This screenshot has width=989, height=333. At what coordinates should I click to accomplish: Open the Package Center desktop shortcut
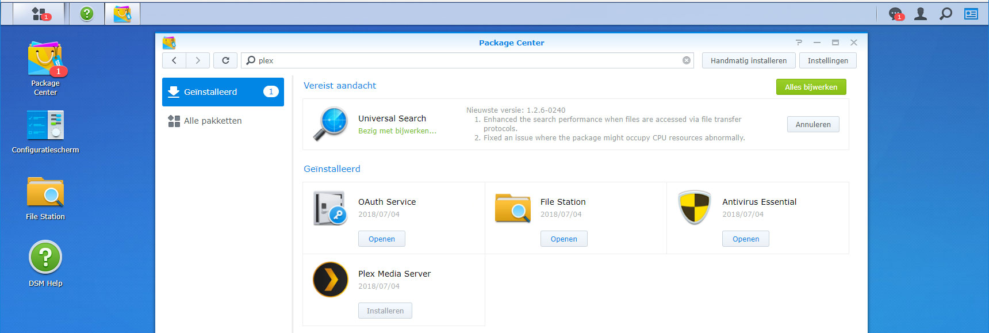pyautogui.click(x=45, y=68)
